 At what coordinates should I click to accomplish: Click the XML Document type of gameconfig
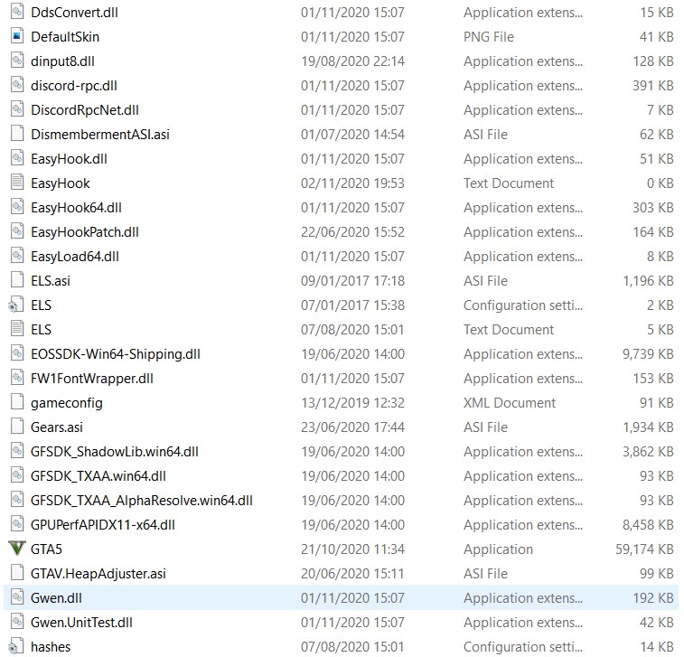[x=510, y=403]
